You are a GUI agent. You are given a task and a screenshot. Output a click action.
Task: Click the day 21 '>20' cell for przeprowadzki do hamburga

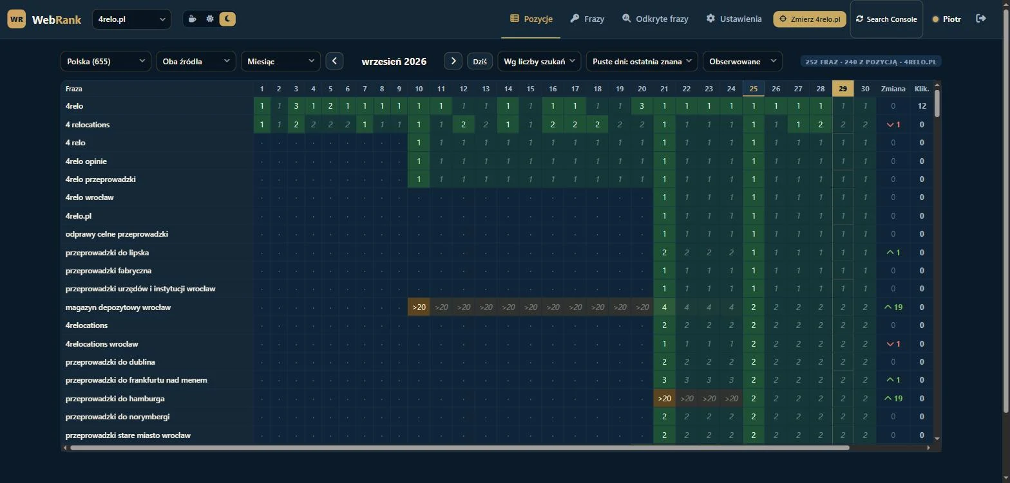pos(664,399)
